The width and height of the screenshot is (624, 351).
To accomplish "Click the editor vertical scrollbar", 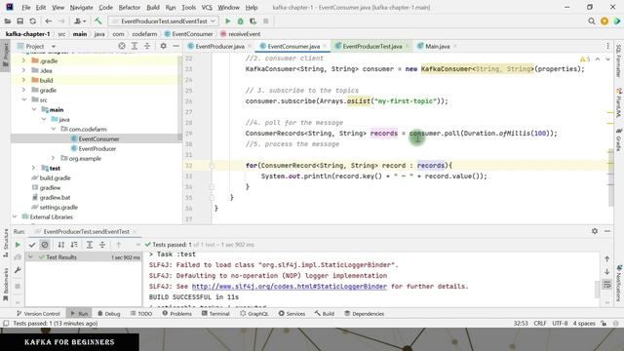I will 611,177.
